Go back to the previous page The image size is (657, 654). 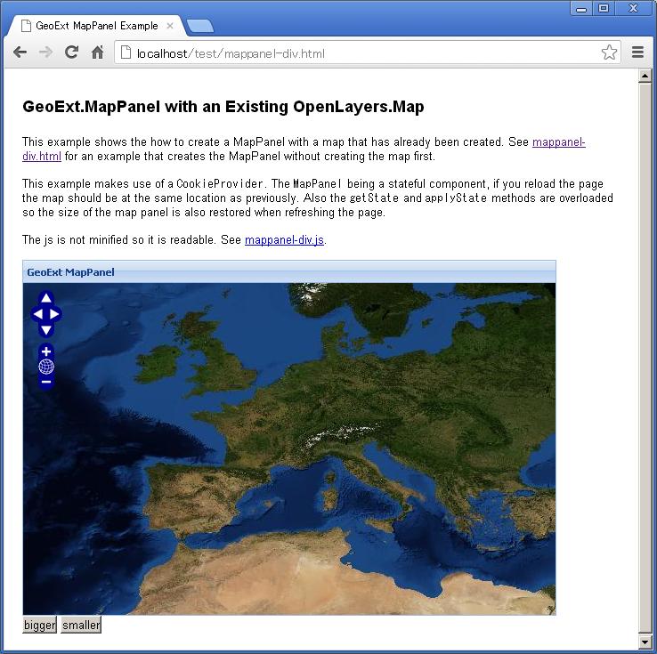20,52
